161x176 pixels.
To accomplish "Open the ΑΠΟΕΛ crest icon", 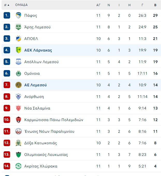I will (x=18, y=38).
